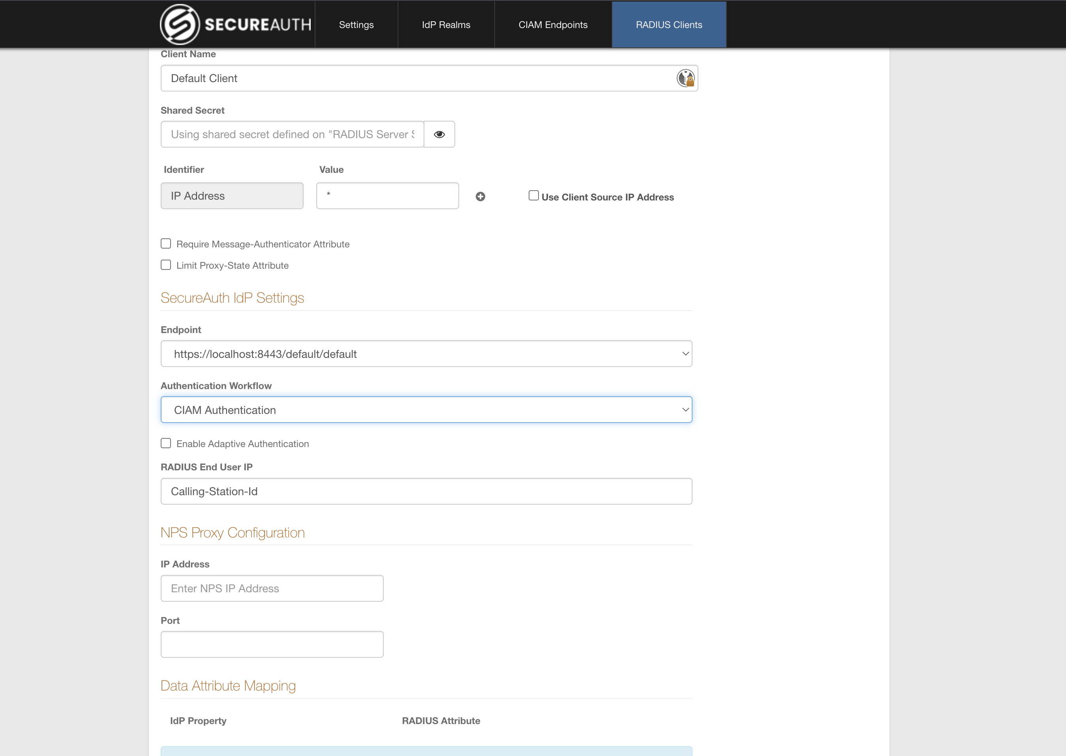The width and height of the screenshot is (1066, 756).
Task: Click the IdP Property column header
Action: [198, 720]
